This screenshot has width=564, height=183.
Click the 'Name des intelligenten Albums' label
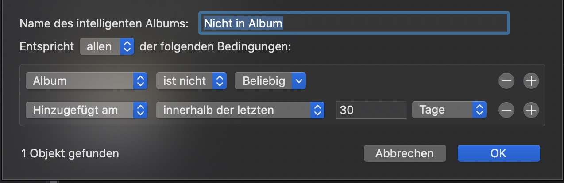[104, 23]
